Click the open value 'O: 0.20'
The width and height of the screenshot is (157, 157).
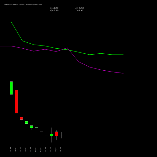click(x=54, y=11)
